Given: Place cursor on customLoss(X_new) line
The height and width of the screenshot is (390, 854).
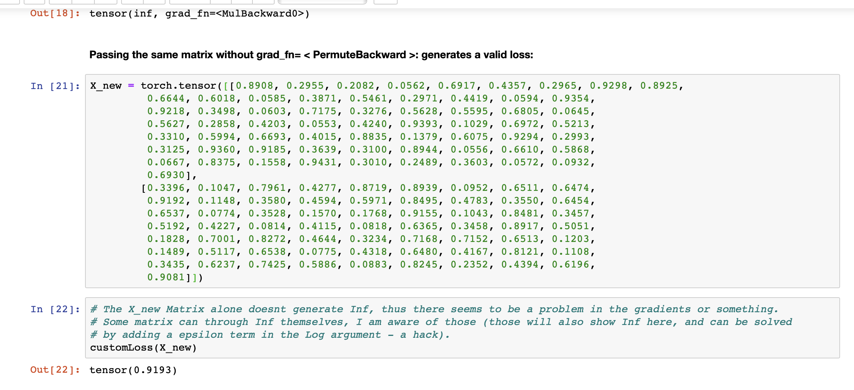Looking at the screenshot, I should pyautogui.click(x=143, y=348).
